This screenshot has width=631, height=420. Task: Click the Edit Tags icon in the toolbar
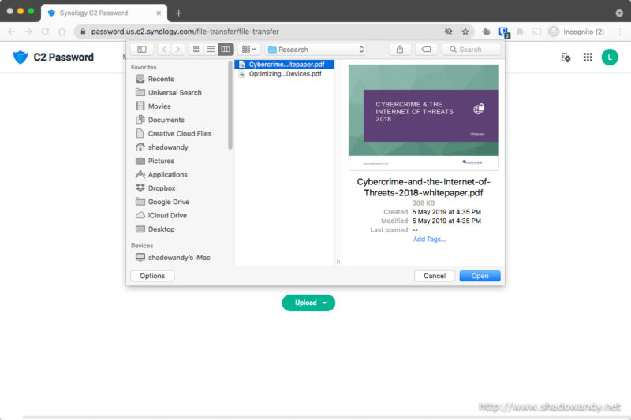[x=426, y=50]
